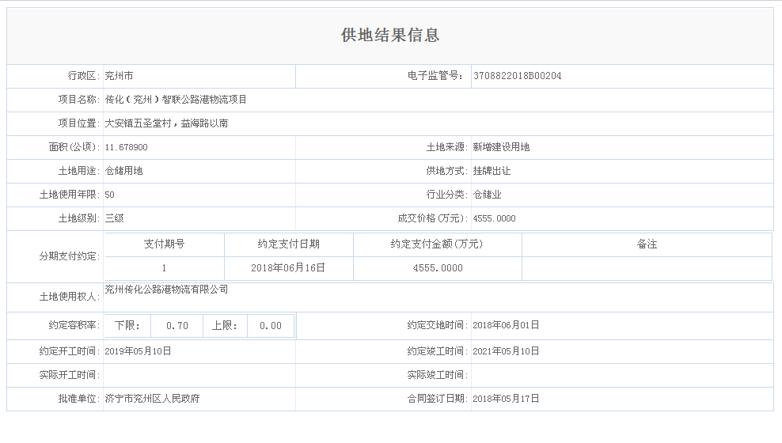The image size is (782, 443).
Task: Select the 行政区 value 兖州市
Action: click(x=120, y=76)
